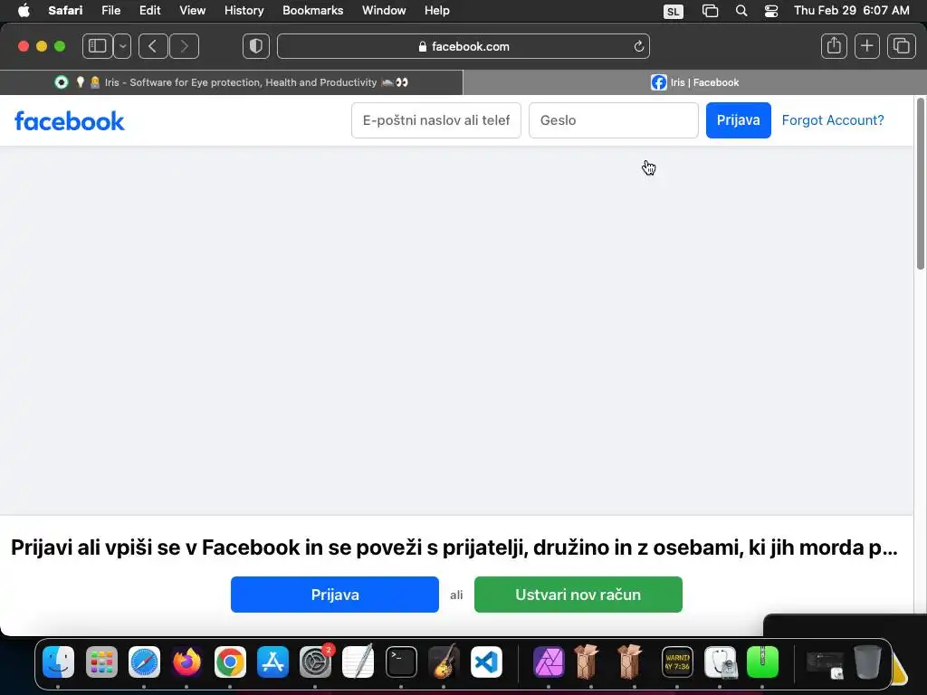Image resolution: width=927 pixels, height=695 pixels.
Task: Open Safari from the Dock
Action: [144, 662]
